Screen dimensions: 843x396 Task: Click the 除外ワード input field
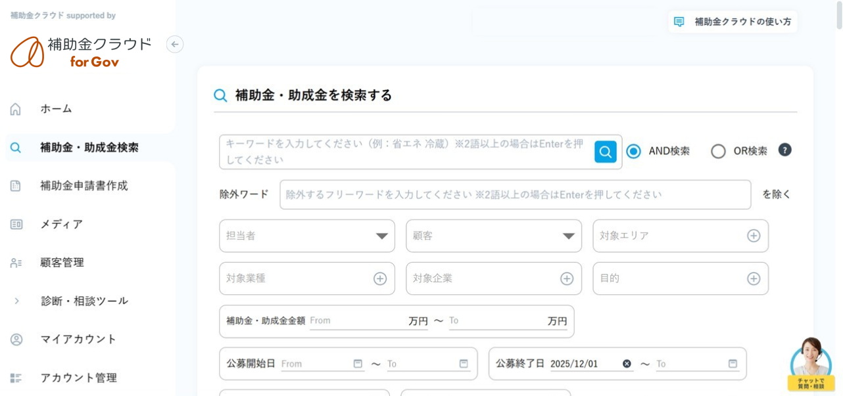click(x=515, y=194)
